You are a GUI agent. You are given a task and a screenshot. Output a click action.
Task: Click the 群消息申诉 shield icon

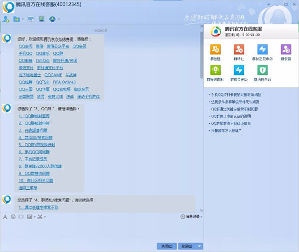[x=263, y=70]
